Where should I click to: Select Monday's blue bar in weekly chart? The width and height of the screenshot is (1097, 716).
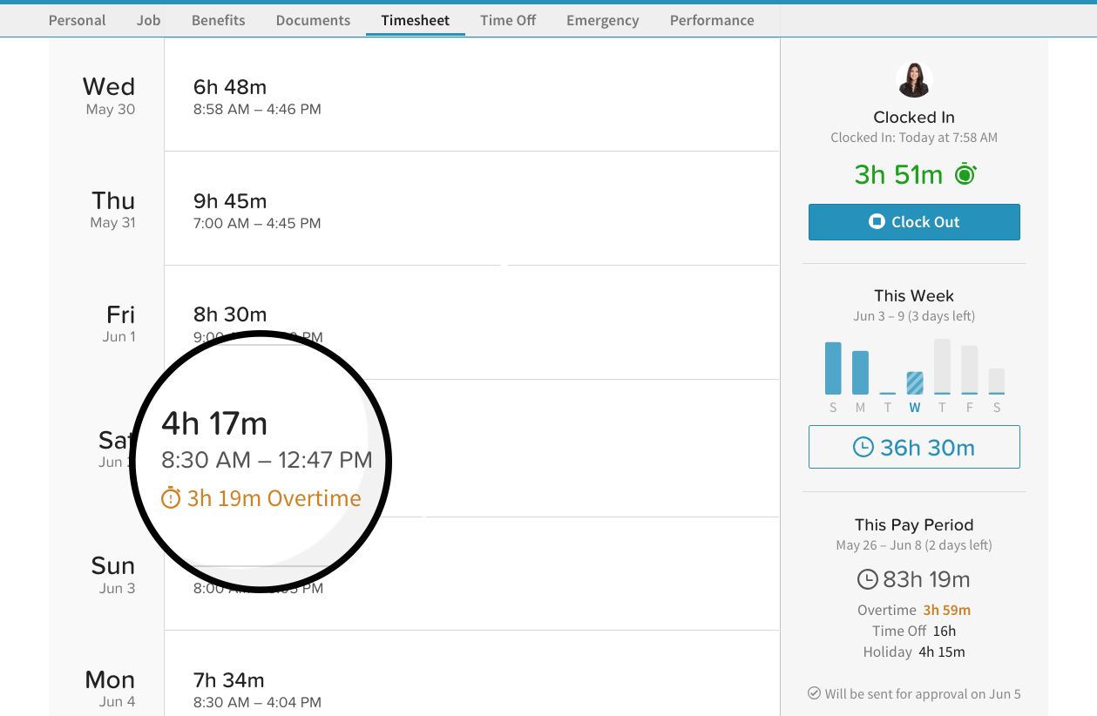[x=860, y=373]
